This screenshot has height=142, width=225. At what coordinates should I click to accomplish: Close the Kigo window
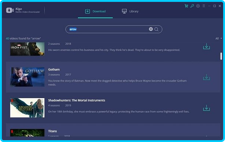pos(220,6)
